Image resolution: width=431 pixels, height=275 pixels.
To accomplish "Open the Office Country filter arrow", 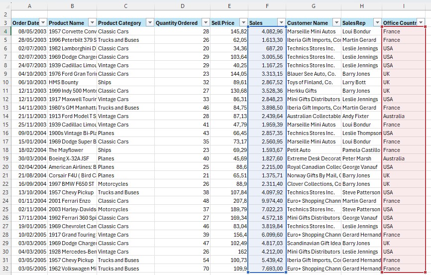I will coord(421,23).
